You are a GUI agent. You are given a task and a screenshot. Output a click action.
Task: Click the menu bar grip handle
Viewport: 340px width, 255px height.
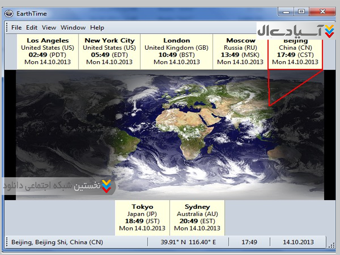click(x=7, y=28)
